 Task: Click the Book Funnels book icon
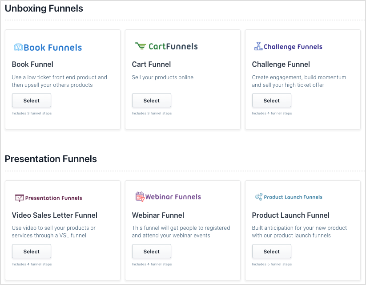18,47
